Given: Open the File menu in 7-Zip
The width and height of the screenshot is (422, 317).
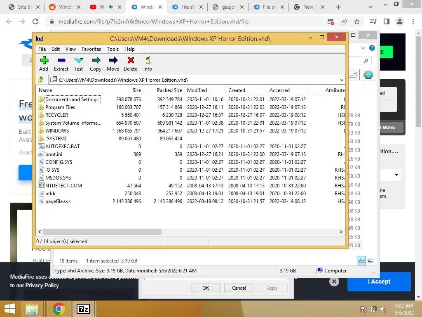Looking at the screenshot, I should tap(42, 49).
